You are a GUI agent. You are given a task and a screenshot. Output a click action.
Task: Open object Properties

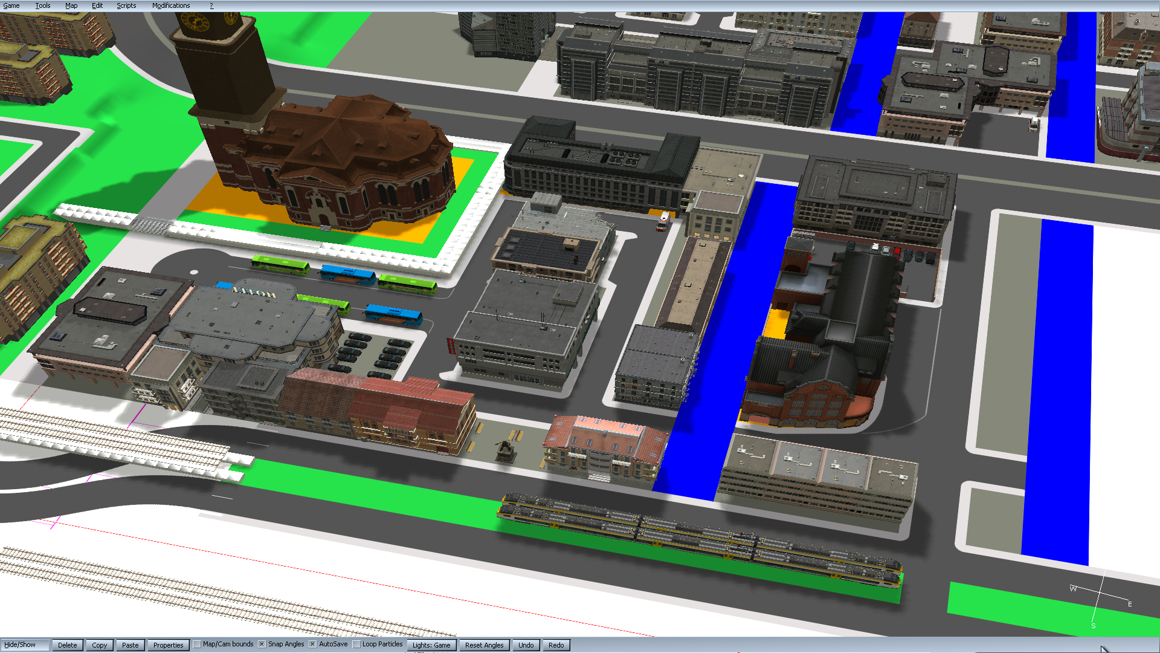(x=168, y=645)
